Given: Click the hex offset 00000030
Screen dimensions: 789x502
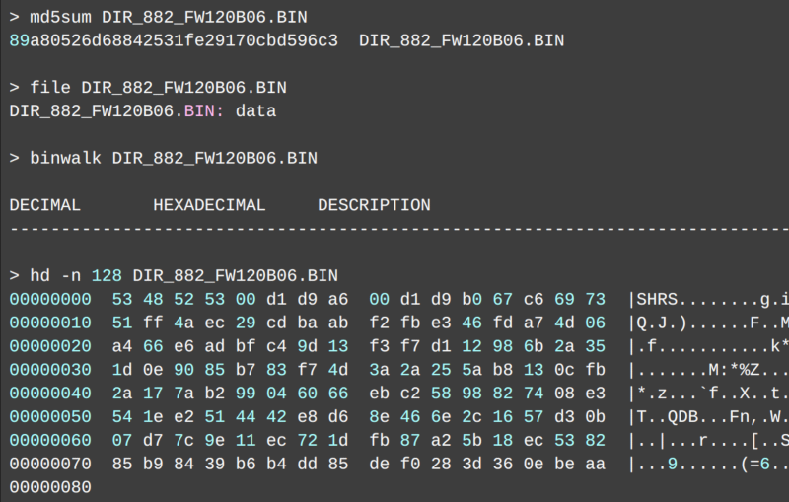Looking at the screenshot, I should (x=50, y=369).
